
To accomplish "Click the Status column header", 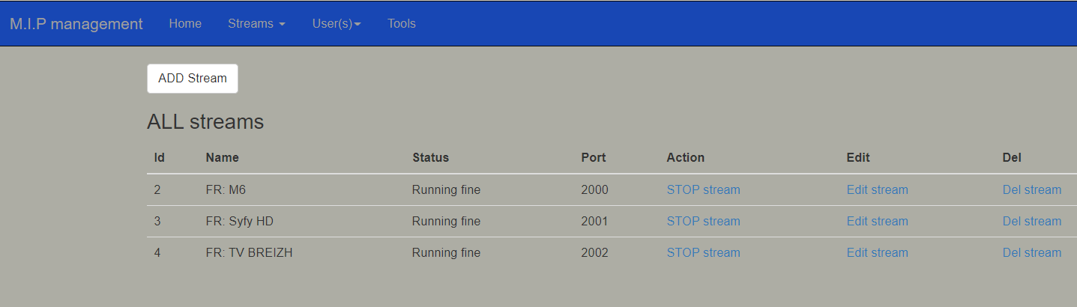I will (x=430, y=158).
